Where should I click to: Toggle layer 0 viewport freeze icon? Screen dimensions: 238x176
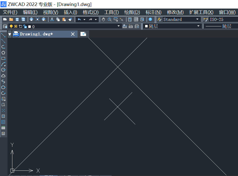pos(20,26)
